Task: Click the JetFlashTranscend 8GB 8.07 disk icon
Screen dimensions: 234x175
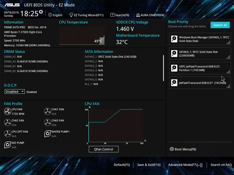Action: coord(174,83)
